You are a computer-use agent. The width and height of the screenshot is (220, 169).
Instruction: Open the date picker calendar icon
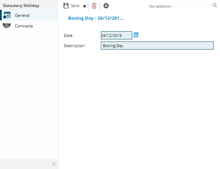[136, 35]
